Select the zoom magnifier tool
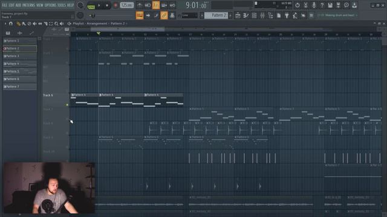Image resolution: width=387 pixels, height=217 pixels. point(56,24)
